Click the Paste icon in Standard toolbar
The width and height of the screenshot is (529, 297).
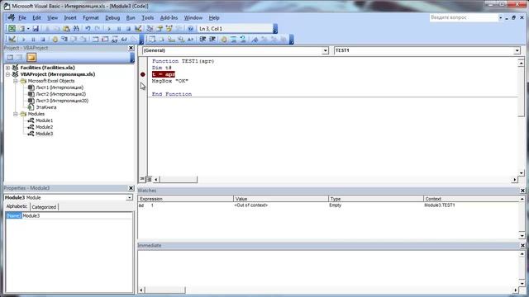66,29
